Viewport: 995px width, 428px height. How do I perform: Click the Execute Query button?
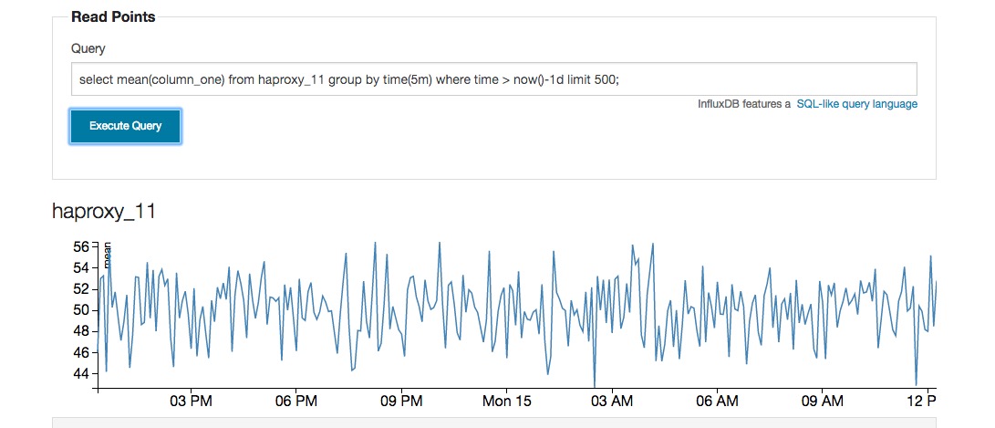125,126
